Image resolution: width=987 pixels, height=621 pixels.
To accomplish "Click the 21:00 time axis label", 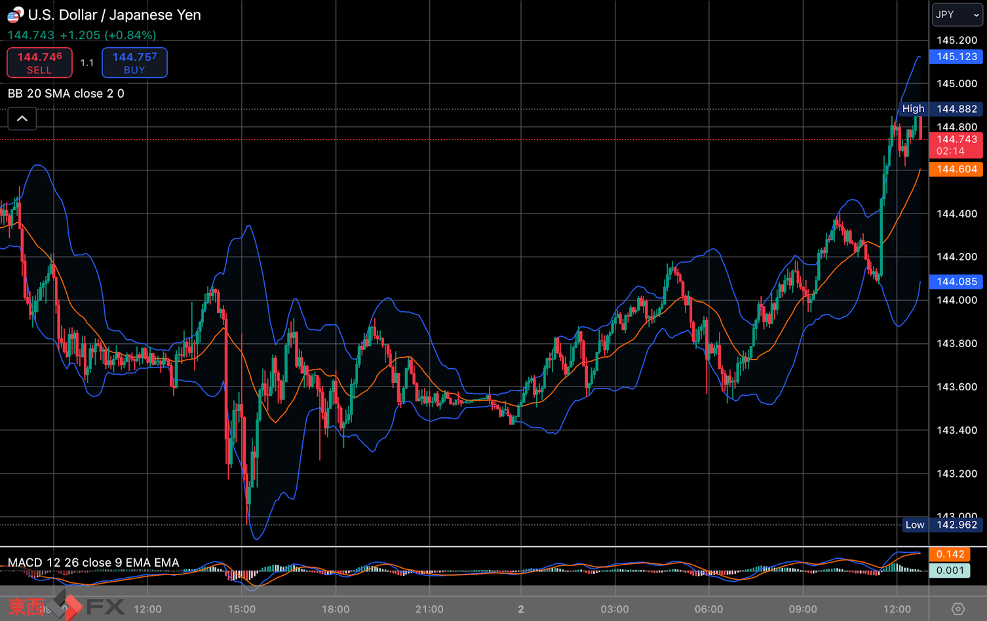I will click(x=429, y=609).
